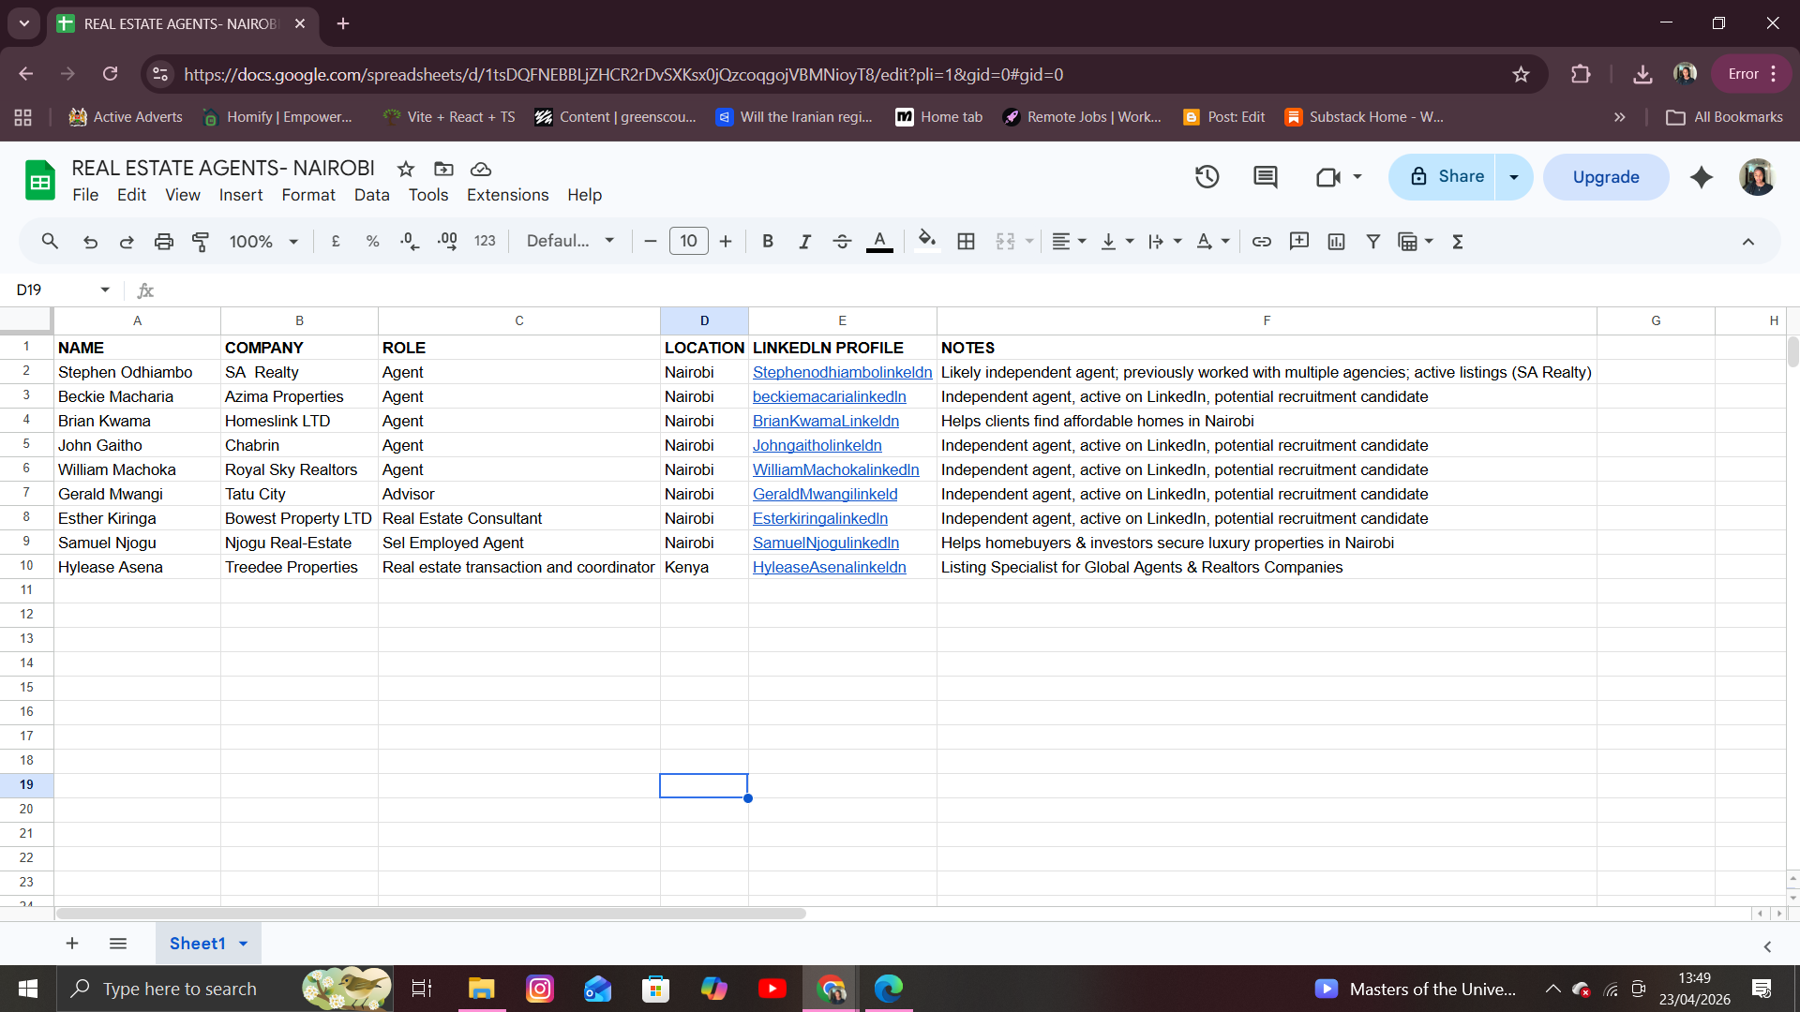Click the Undo arrow in toolbar
Viewport: 1800px width, 1012px height.
coord(90,242)
